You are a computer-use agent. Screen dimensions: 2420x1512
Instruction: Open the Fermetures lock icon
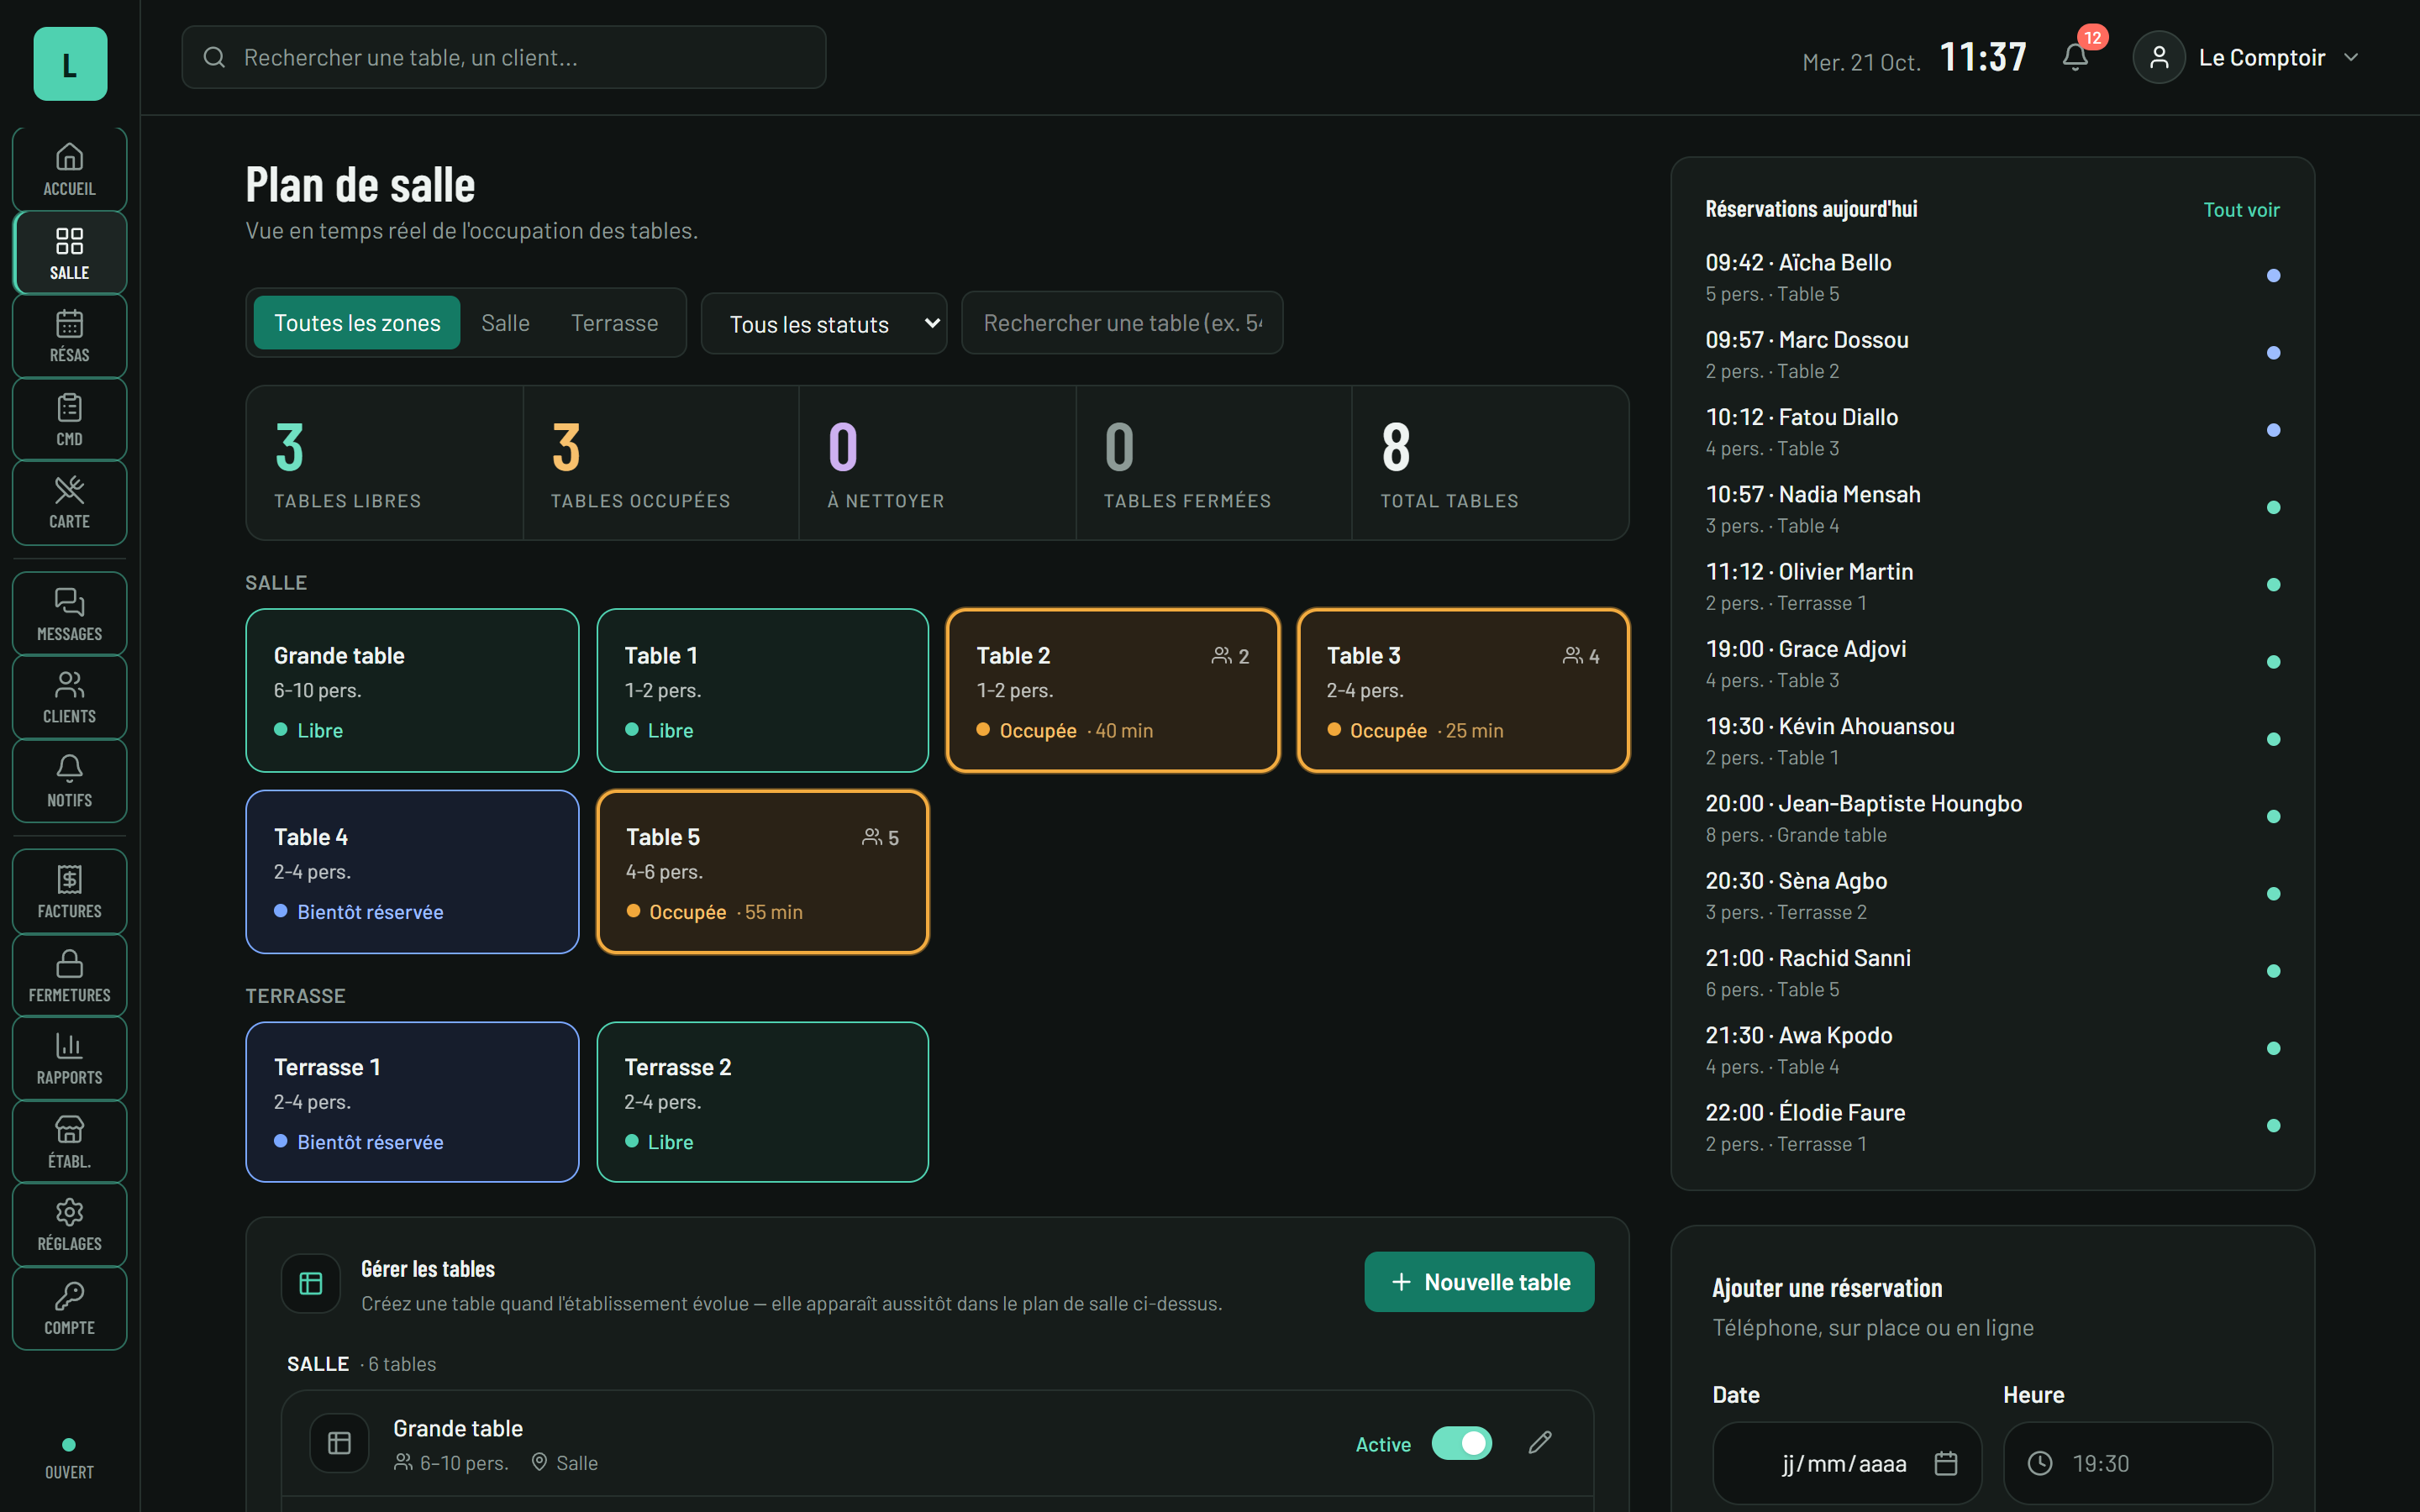pos(69,963)
